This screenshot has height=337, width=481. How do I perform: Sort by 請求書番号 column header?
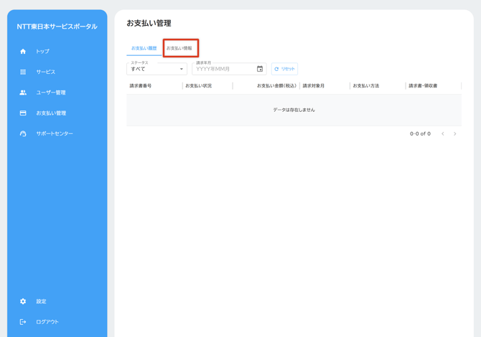(x=141, y=86)
